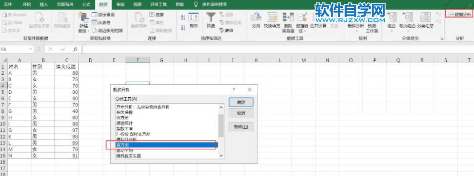Select 协方差 in analysis tools list

tap(122, 118)
